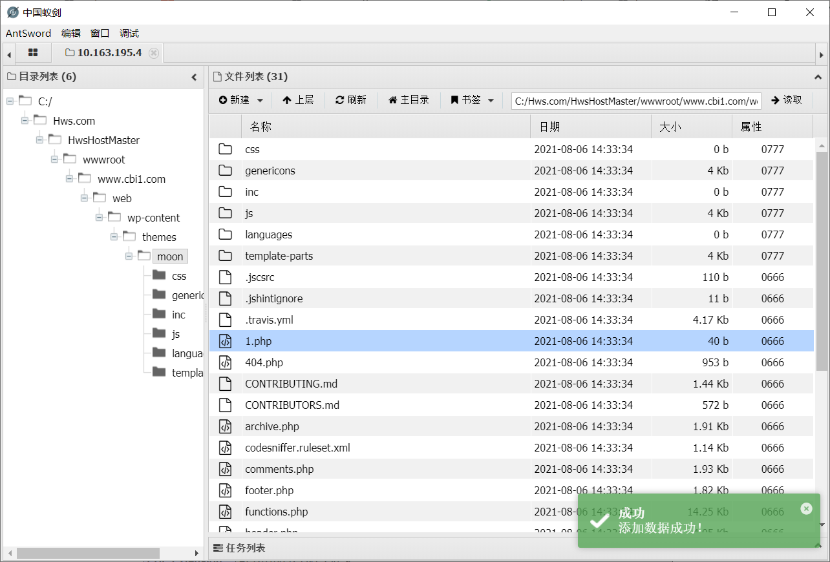Click the .travis.yml file icon
Image resolution: width=830 pixels, height=562 pixels.
point(225,320)
